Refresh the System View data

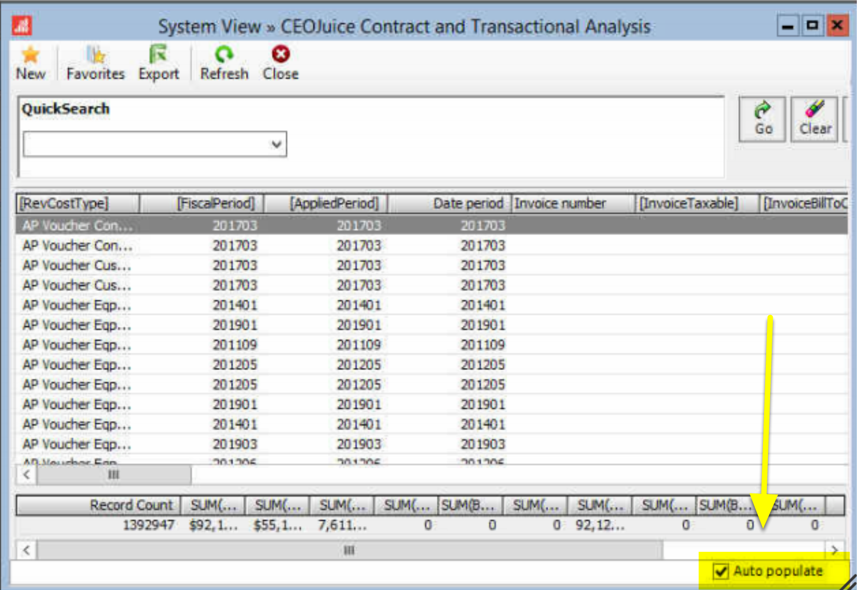click(x=224, y=63)
